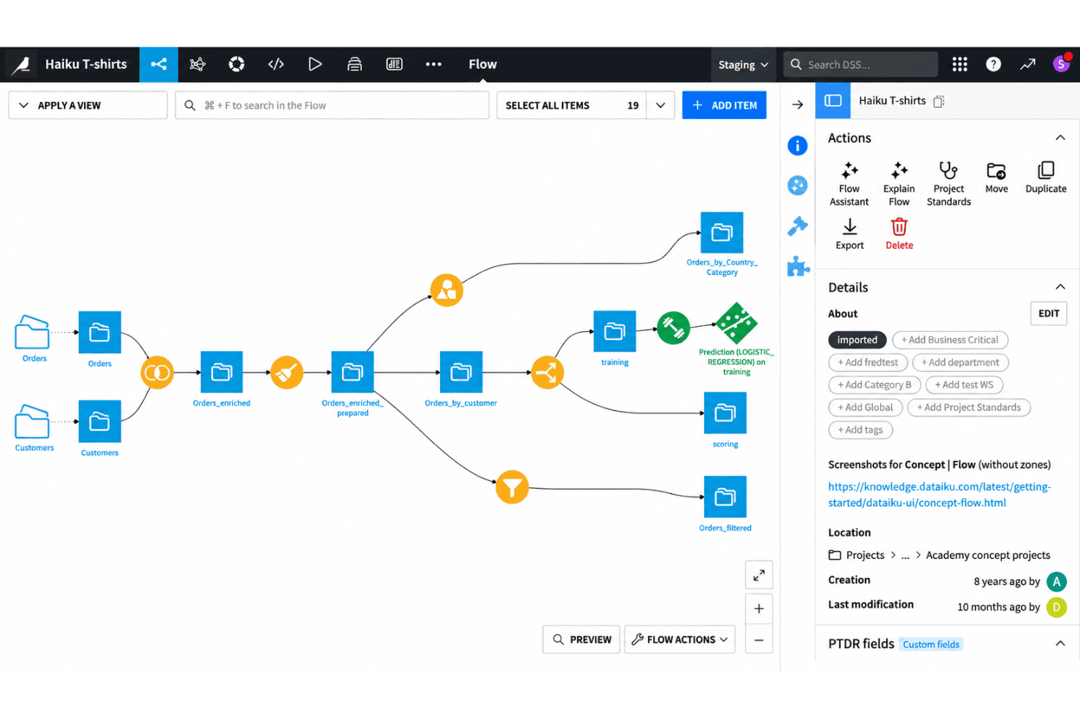
Task: Collapse the right panel with arrow
Action: (x=798, y=105)
